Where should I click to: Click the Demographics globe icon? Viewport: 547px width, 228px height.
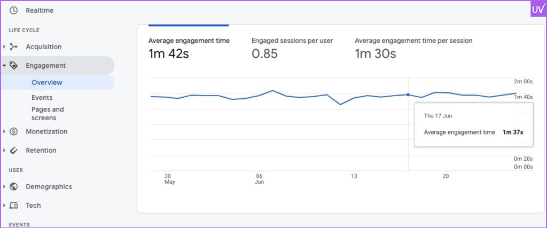pyautogui.click(x=14, y=187)
